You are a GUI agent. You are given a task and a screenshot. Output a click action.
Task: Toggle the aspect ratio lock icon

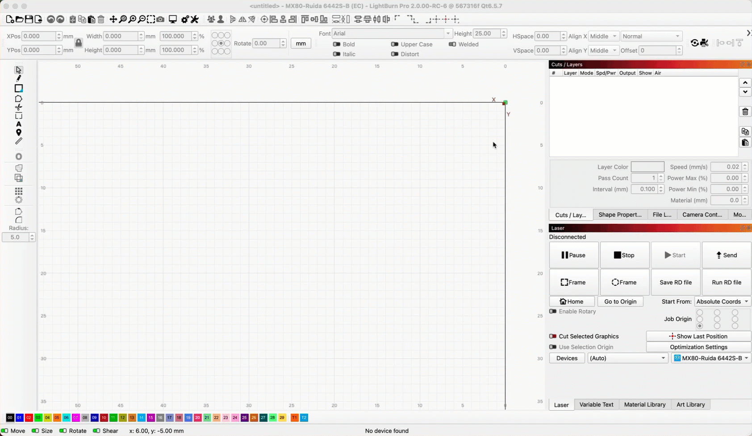pos(79,43)
